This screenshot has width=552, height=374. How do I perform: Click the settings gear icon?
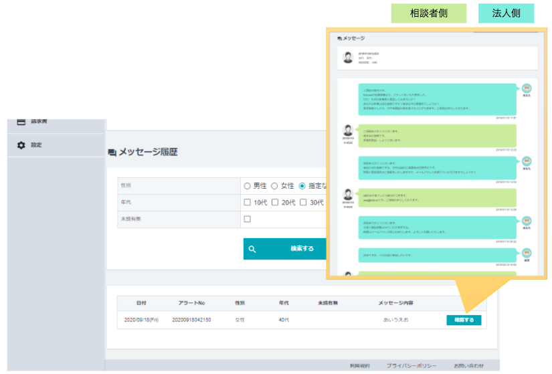(21, 145)
